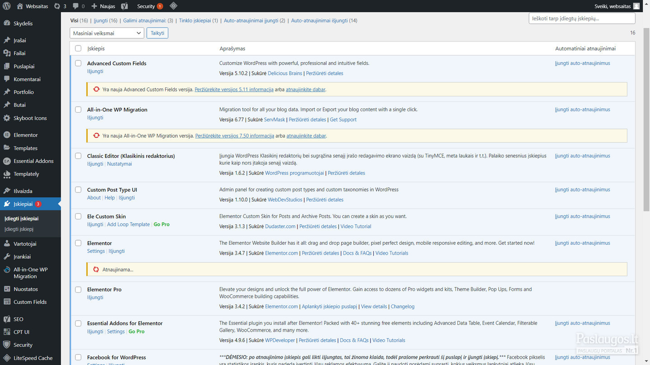Open Changelog link for Elementor Pro
650x365 pixels.
(403, 306)
